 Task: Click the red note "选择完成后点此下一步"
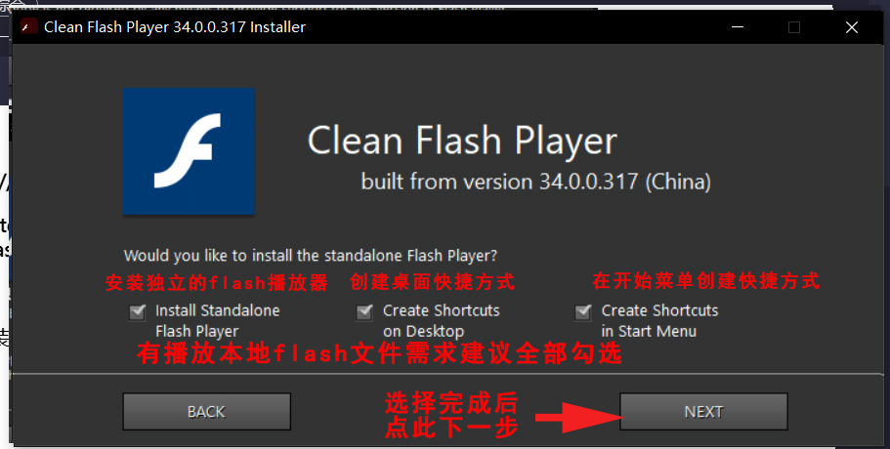[x=451, y=416]
